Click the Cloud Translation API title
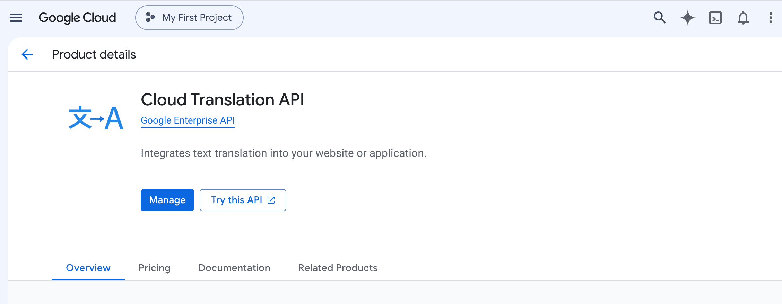The image size is (782, 304). pos(223,100)
